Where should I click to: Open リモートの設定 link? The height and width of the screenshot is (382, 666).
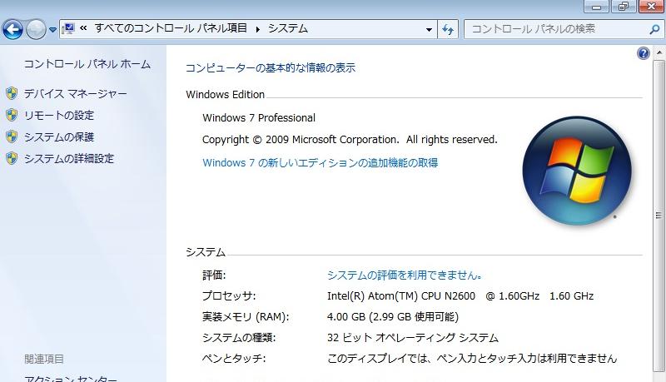pos(58,115)
